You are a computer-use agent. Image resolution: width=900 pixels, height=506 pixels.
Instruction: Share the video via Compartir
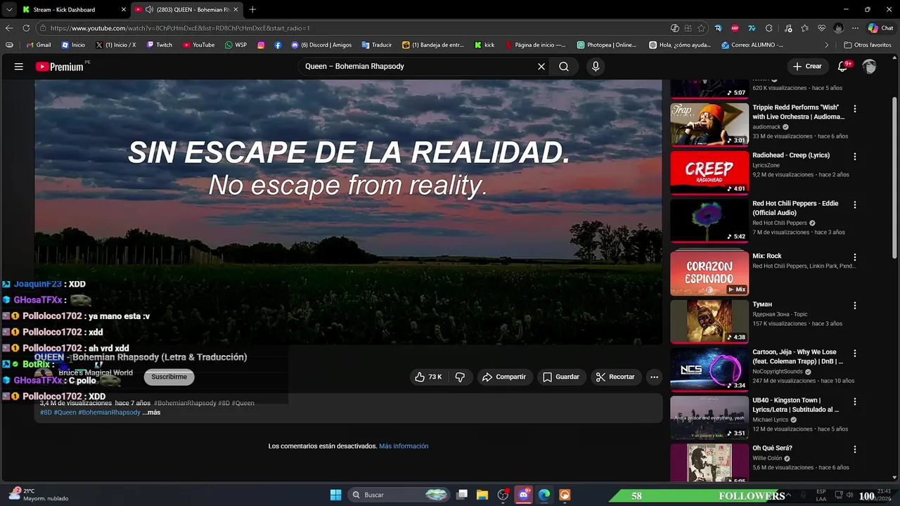(x=504, y=377)
